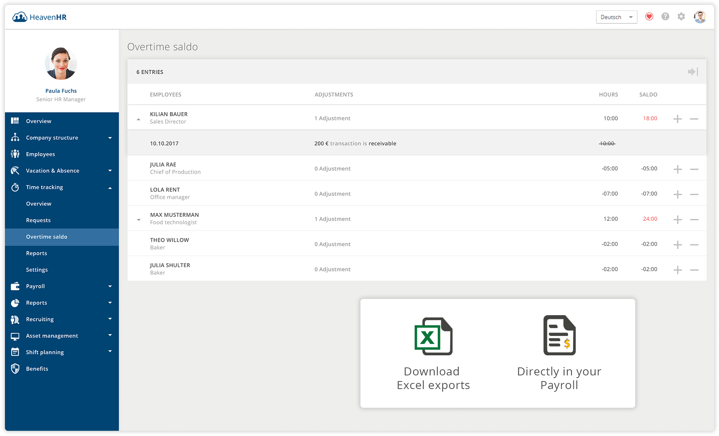The width and height of the screenshot is (719, 436).
Task: Expand the Payroll menu arrow
Action: pyautogui.click(x=110, y=286)
